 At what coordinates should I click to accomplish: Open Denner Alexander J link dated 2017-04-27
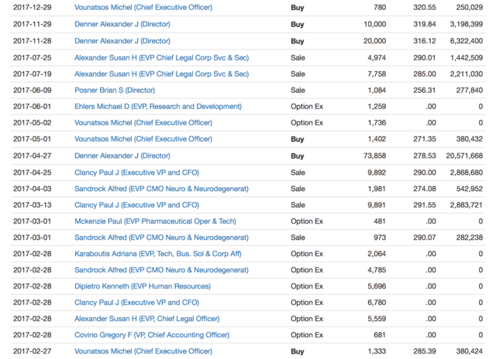click(122, 156)
